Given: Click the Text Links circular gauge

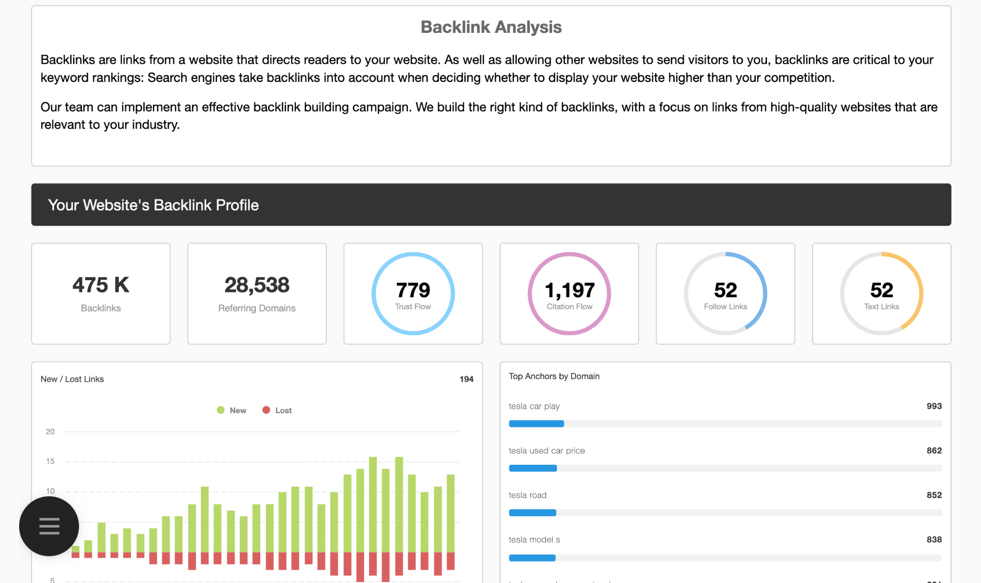Looking at the screenshot, I should point(881,293).
